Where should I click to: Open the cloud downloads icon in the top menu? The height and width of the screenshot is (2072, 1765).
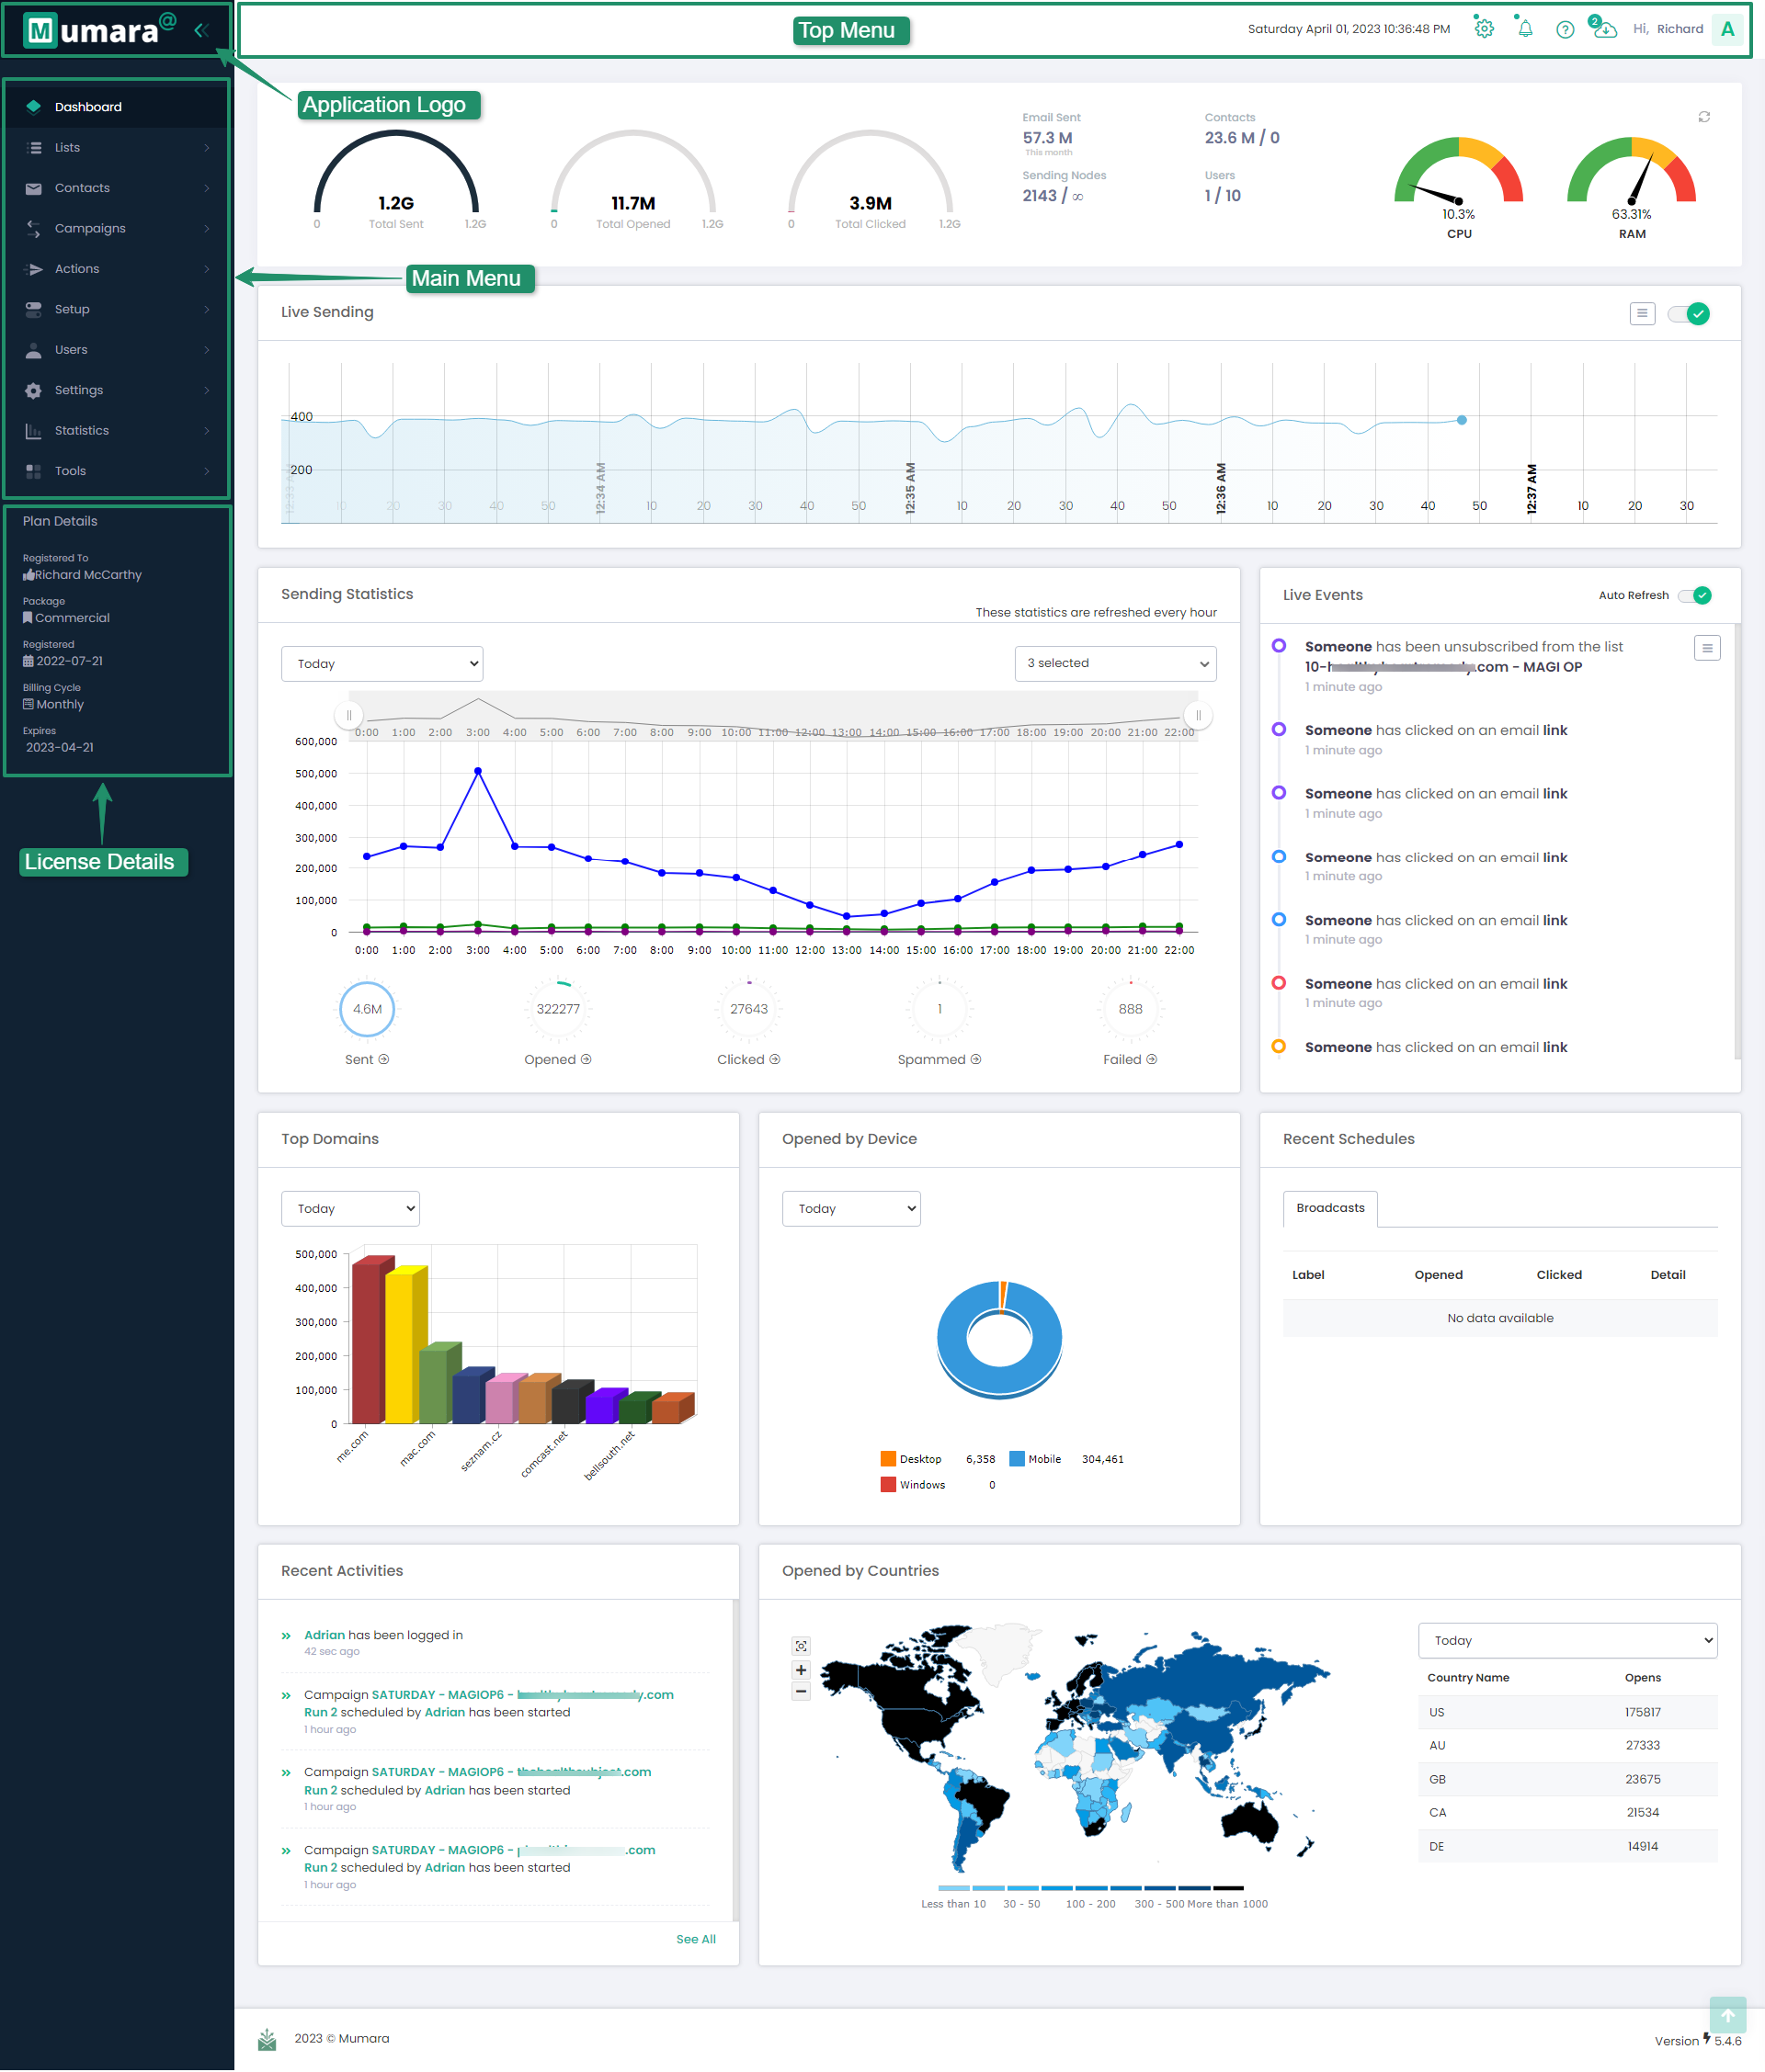(x=1605, y=29)
